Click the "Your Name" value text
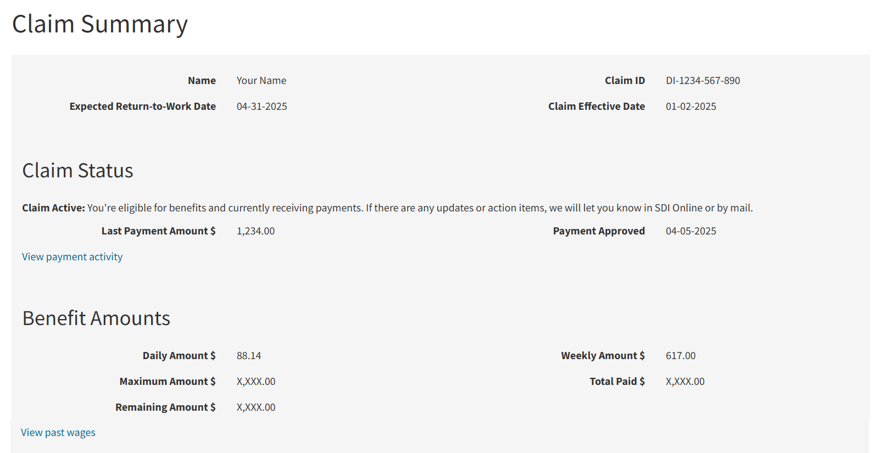 point(262,81)
